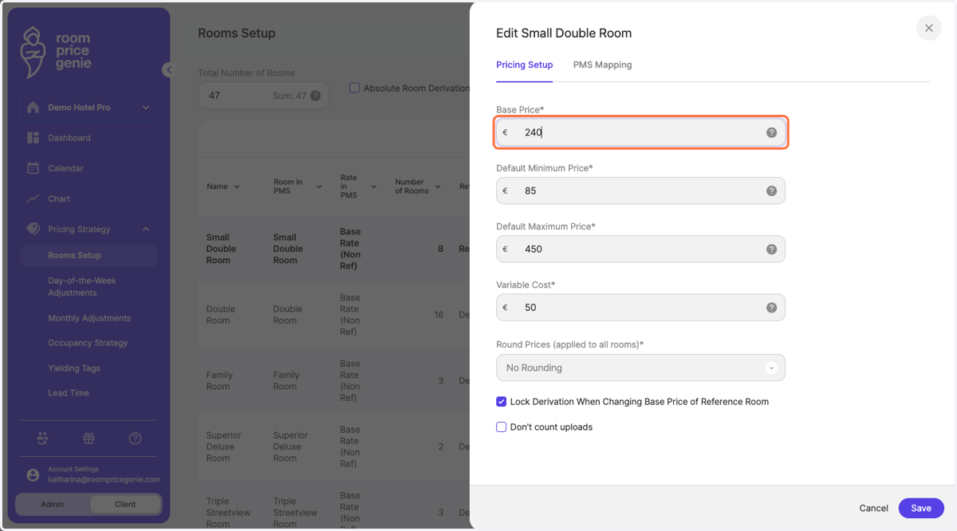Collapse the Pricing Strategy menu
Screen dimensions: 957x531
(146, 229)
